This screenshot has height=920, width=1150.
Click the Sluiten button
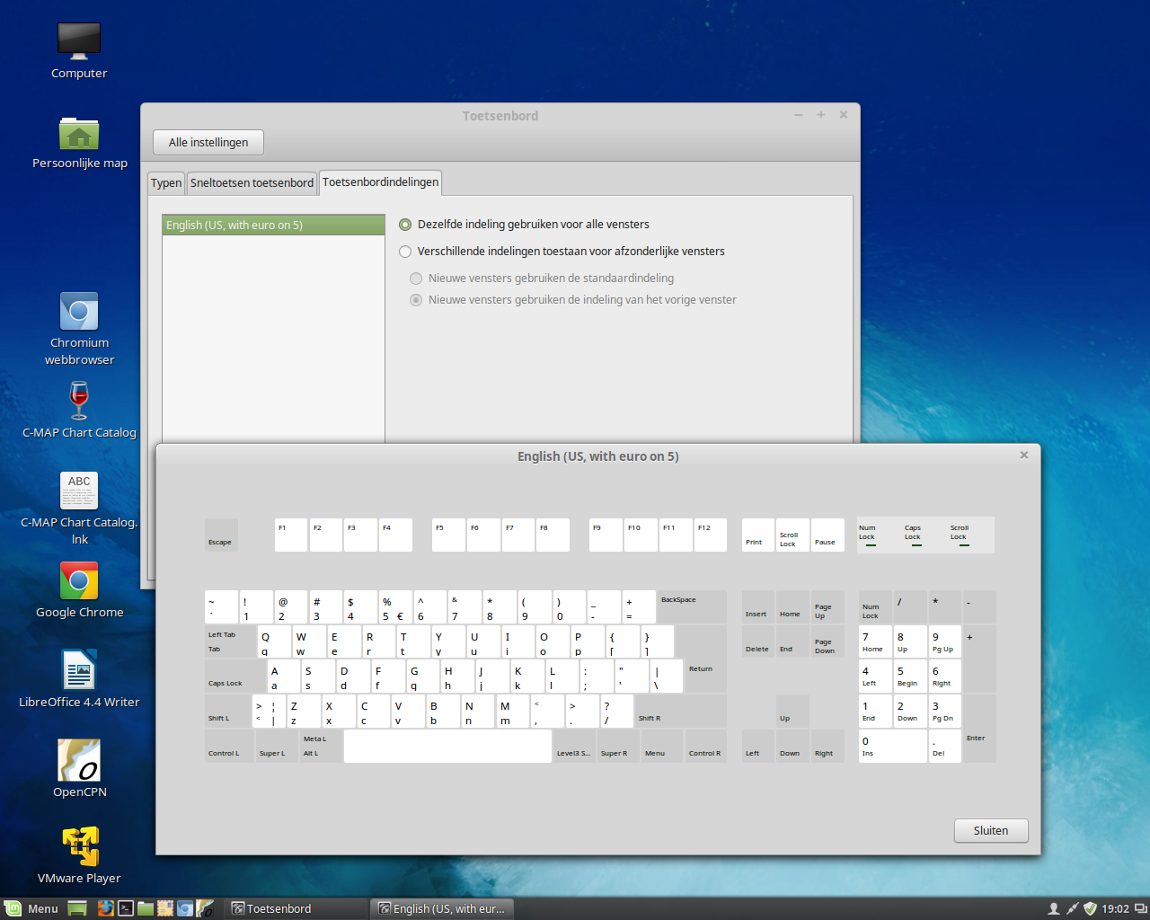coord(990,830)
